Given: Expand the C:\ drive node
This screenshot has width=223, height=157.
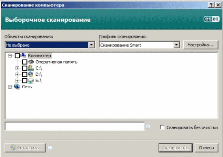Looking at the screenshot, I should (x=17, y=68).
